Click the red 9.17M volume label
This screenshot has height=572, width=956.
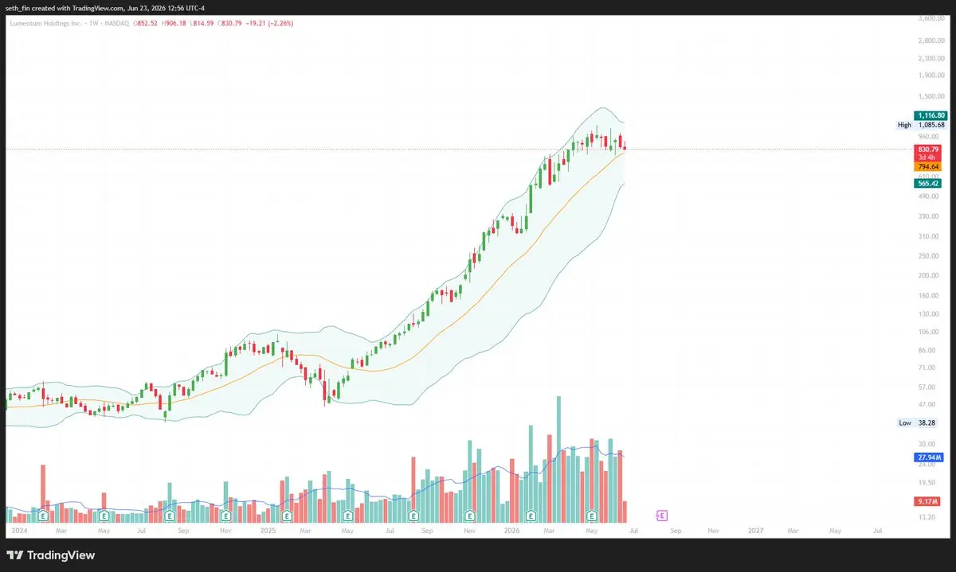tap(929, 501)
